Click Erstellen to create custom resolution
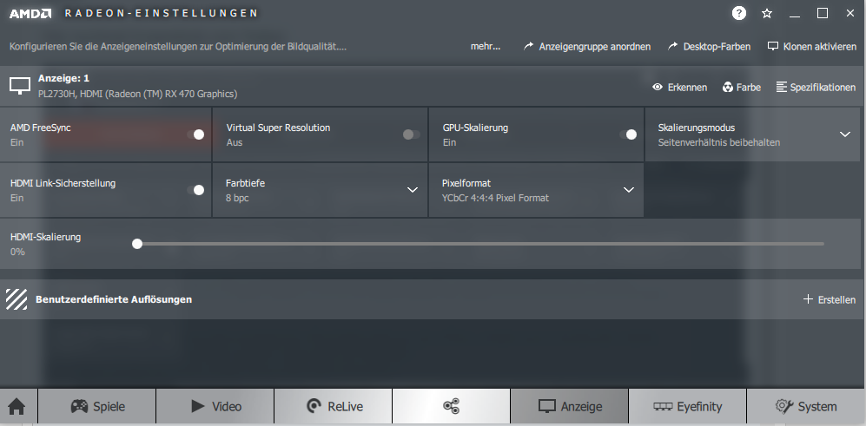The image size is (866, 426). click(x=836, y=299)
